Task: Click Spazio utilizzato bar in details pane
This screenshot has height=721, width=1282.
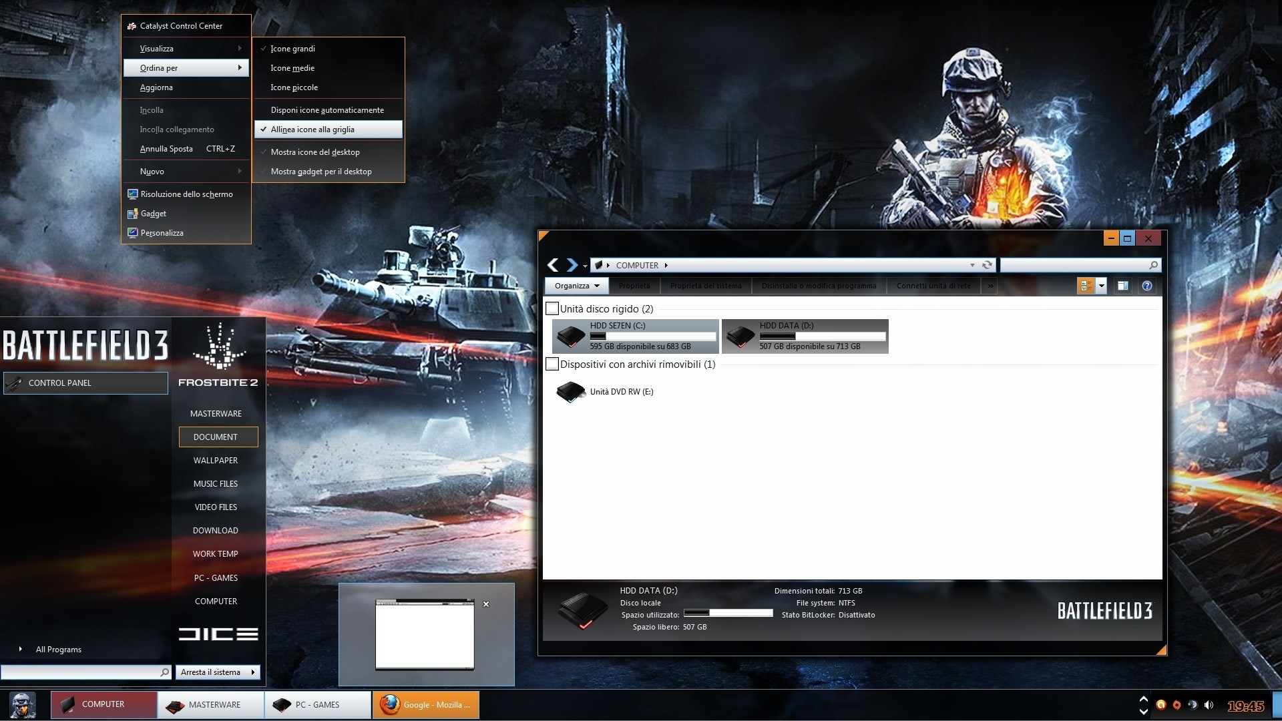Action: click(728, 613)
